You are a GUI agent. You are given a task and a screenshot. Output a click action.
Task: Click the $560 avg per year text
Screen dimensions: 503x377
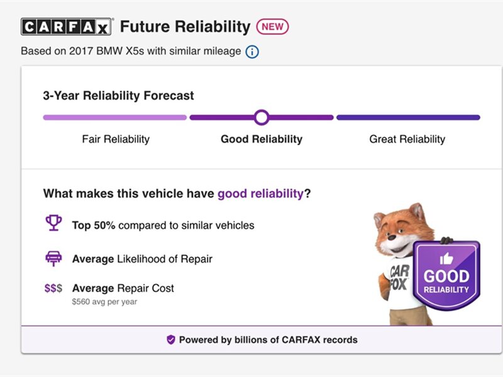[104, 302]
